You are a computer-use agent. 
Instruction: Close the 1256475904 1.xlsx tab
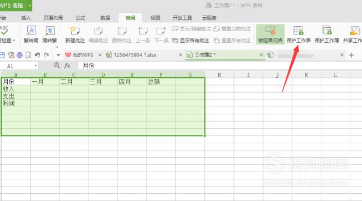pyautogui.click(x=180, y=55)
